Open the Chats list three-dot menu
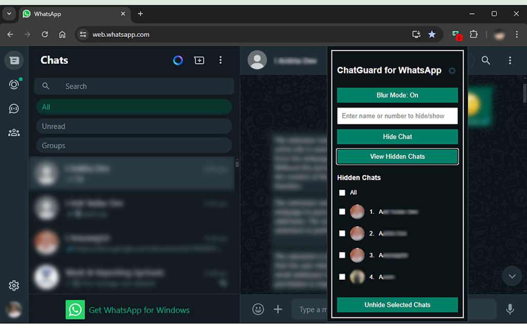Screen dimensions: 527x329 (220, 60)
